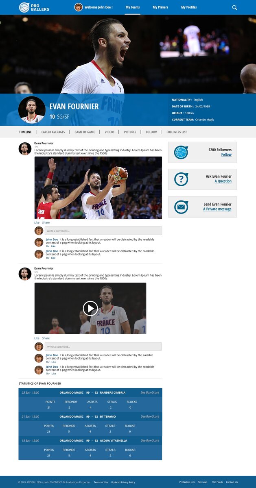Share the second video post
Viewport: 256px width, 488px height.
click(x=46, y=338)
